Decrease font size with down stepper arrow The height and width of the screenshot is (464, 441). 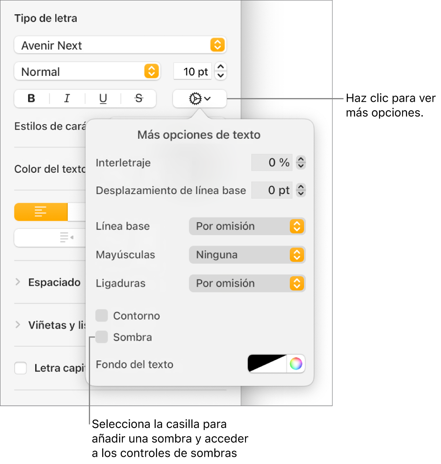point(221,76)
